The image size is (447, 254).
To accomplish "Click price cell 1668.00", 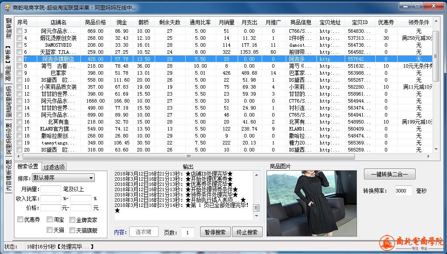I will pos(95,101).
